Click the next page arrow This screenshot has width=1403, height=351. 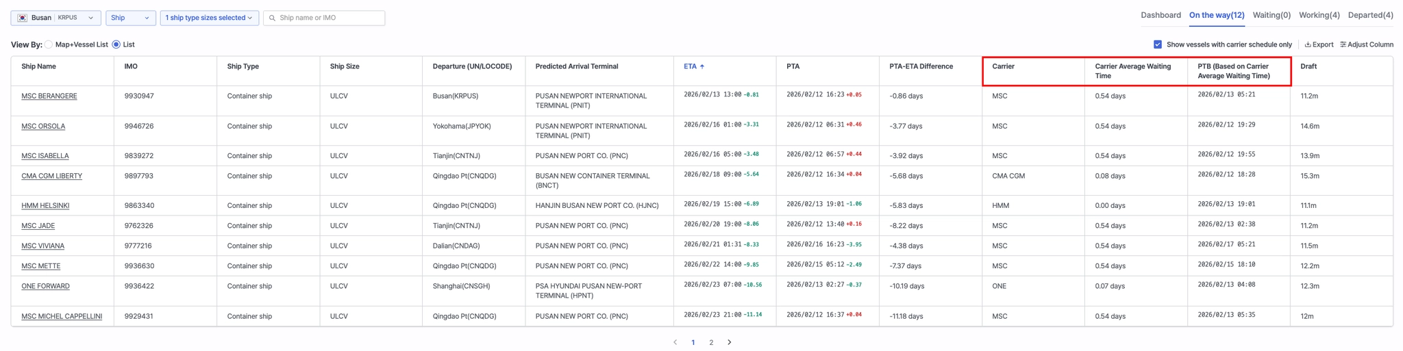coord(729,342)
